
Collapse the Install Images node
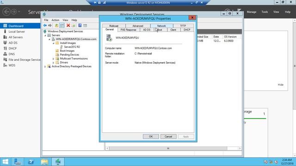(54, 43)
